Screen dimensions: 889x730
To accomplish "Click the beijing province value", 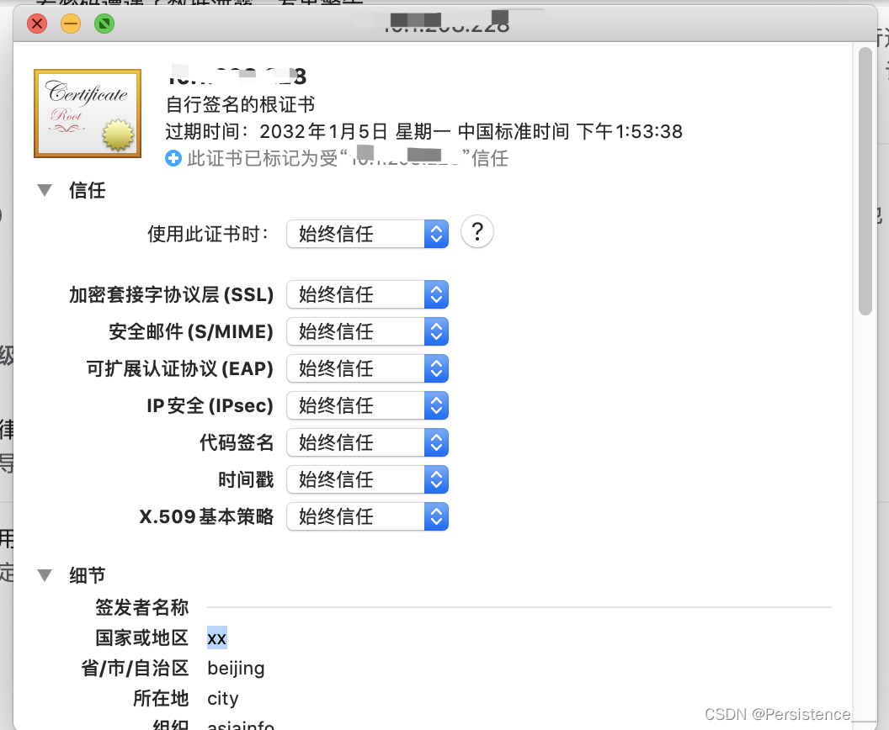I will click(236, 669).
